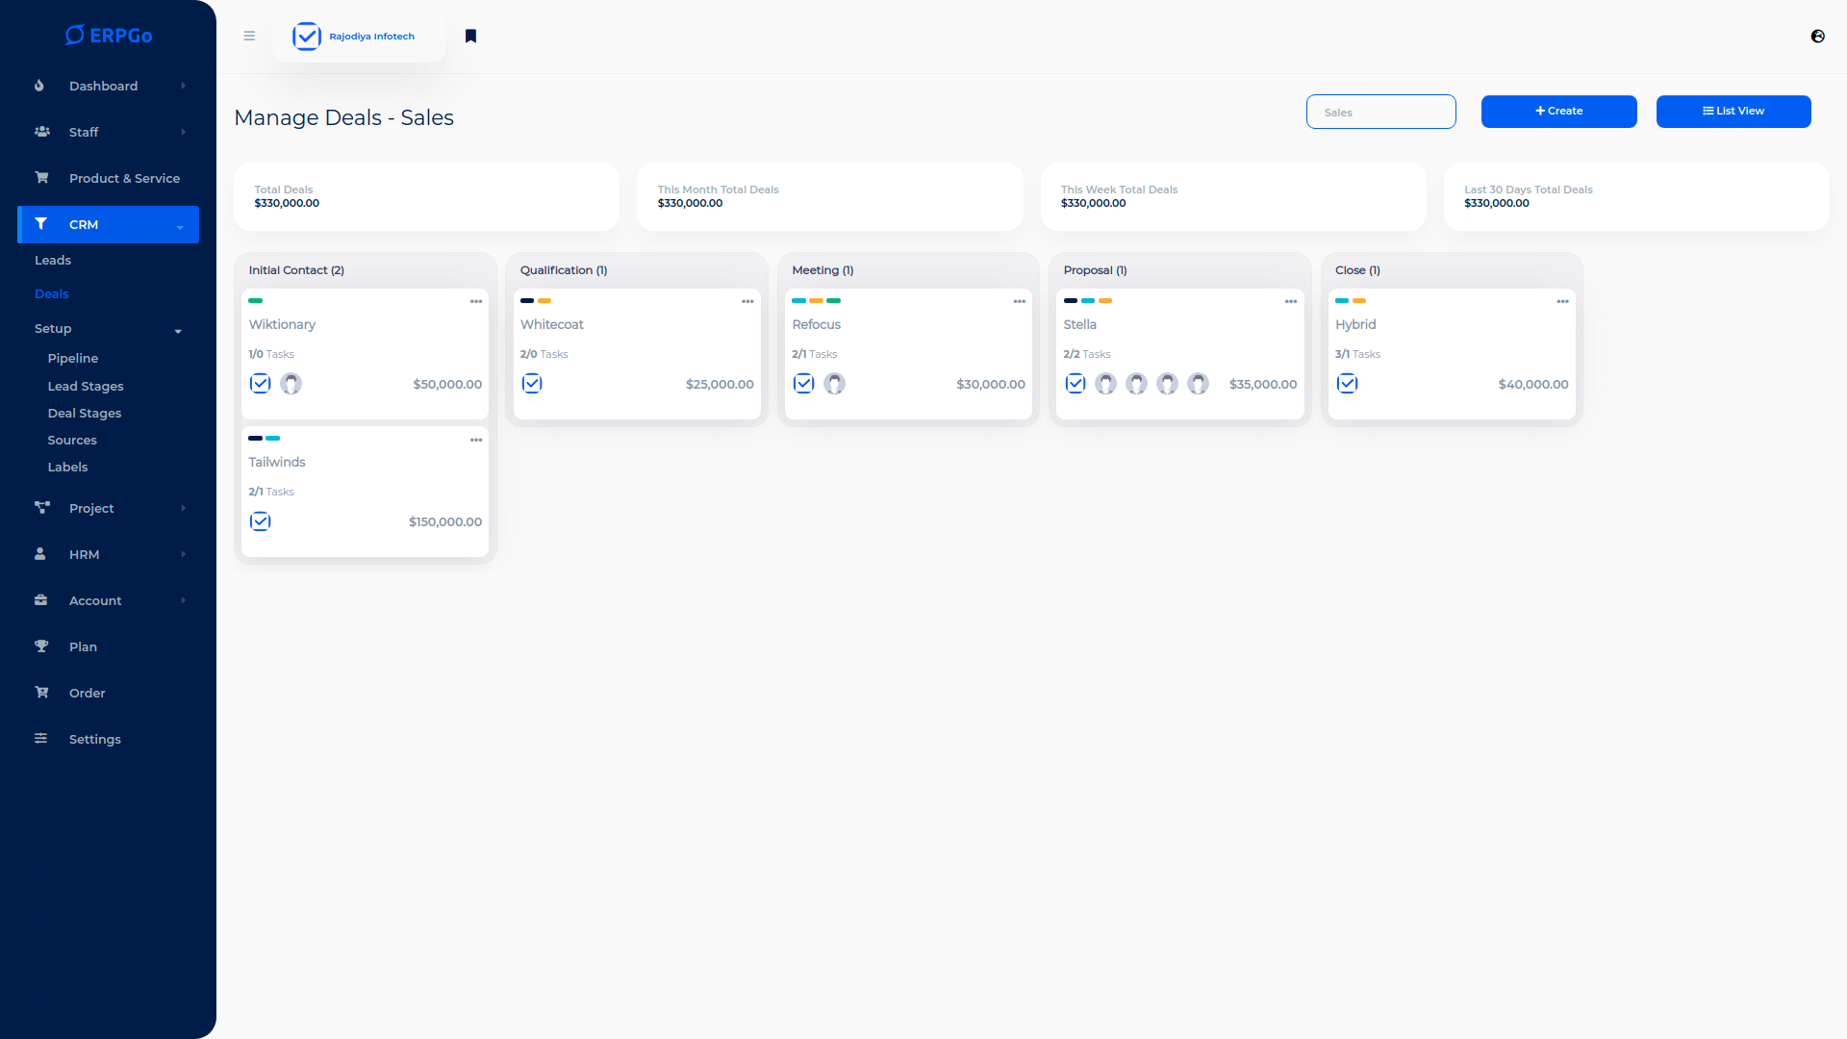
Task: Open the Whitecoat deal title
Action: [552, 324]
